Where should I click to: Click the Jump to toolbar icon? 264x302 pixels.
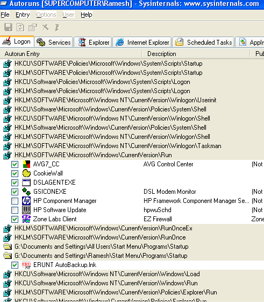click(57, 27)
